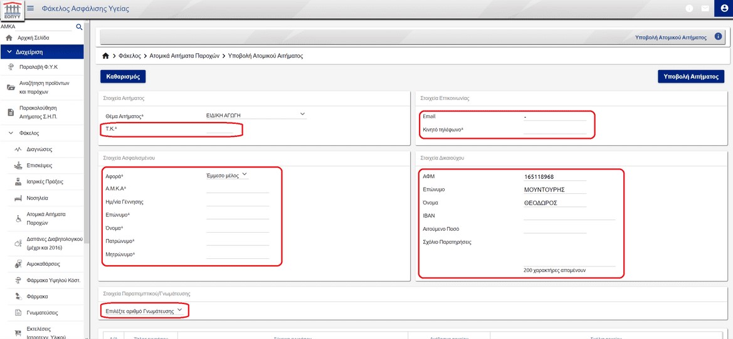Select Νοσηλεία from the sidebar menu

coord(37,198)
